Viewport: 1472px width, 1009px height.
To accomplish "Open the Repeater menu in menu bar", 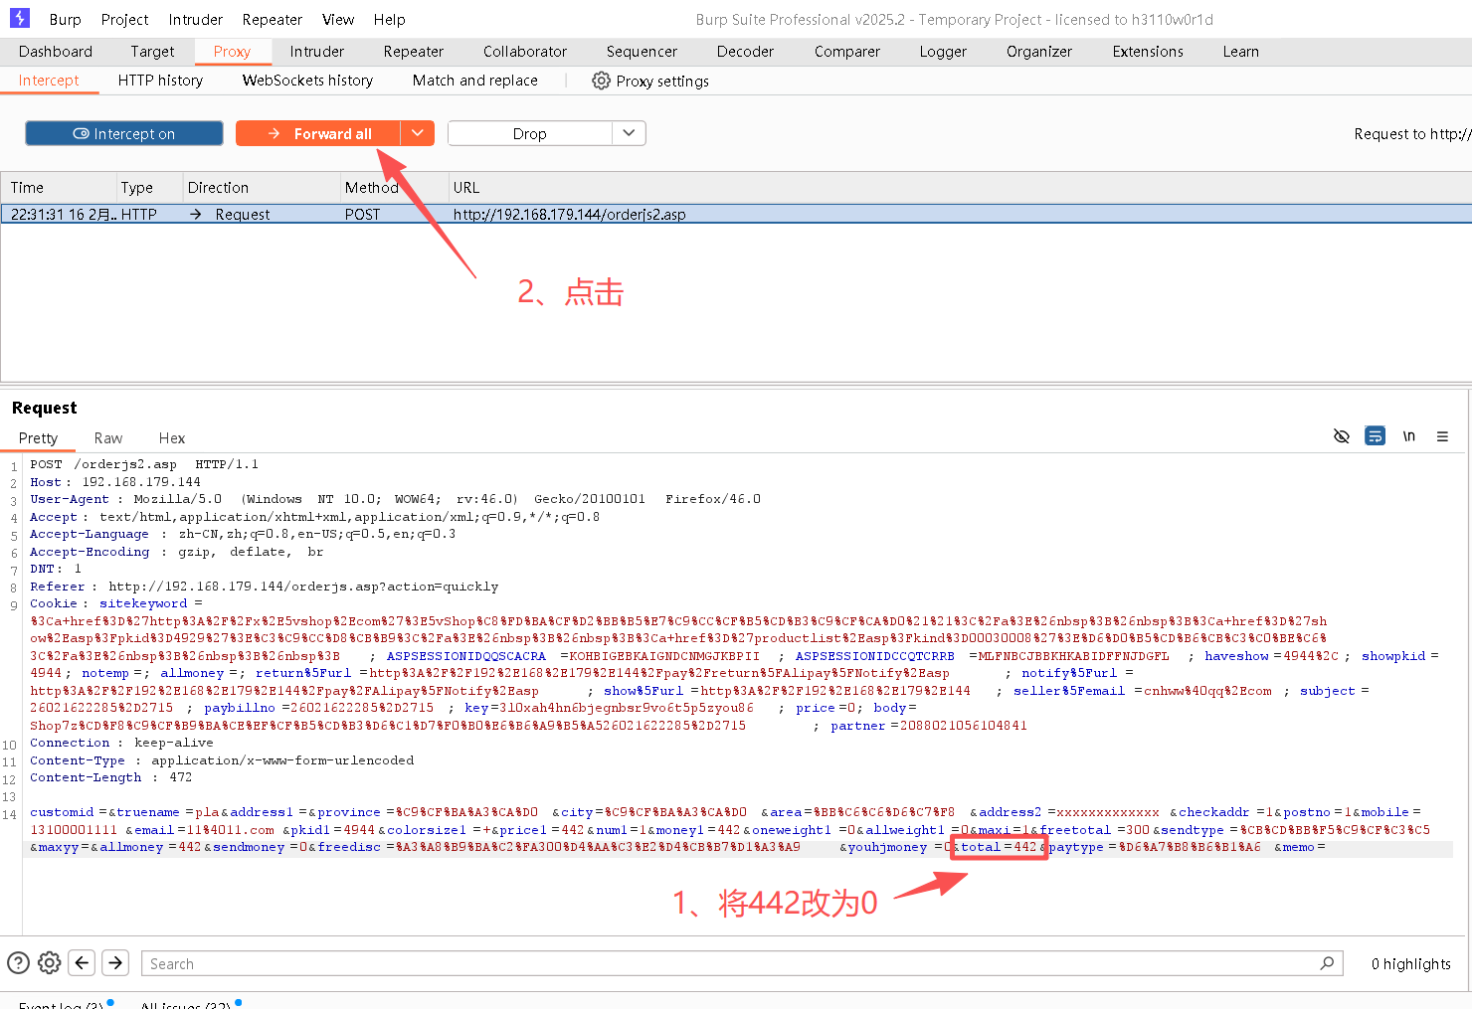I will pos(273,19).
